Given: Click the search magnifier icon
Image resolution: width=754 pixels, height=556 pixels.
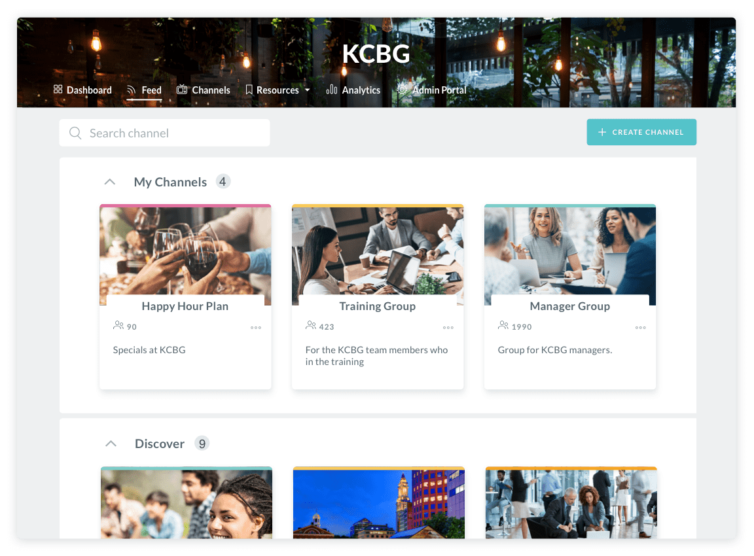Looking at the screenshot, I should point(75,133).
